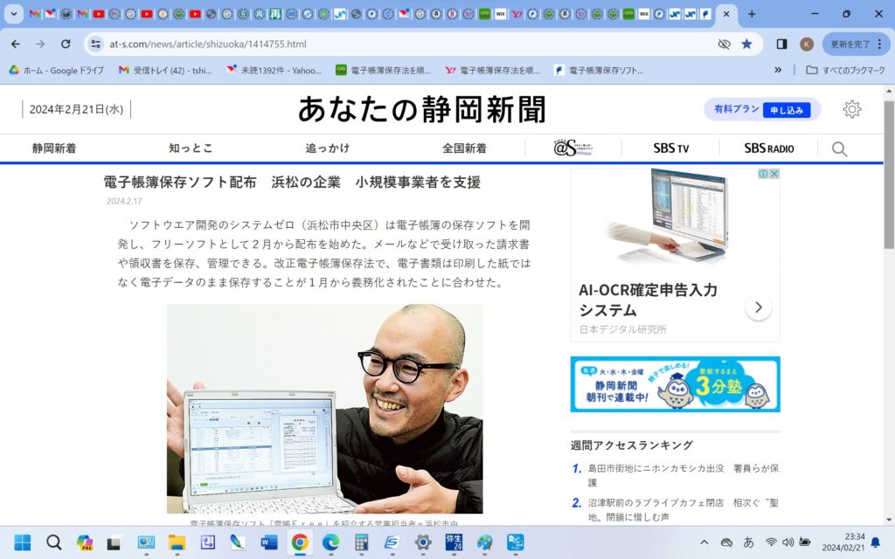The width and height of the screenshot is (895, 559).
Task: Open the tab search dropdown arrow
Action: [x=13, y=14]
